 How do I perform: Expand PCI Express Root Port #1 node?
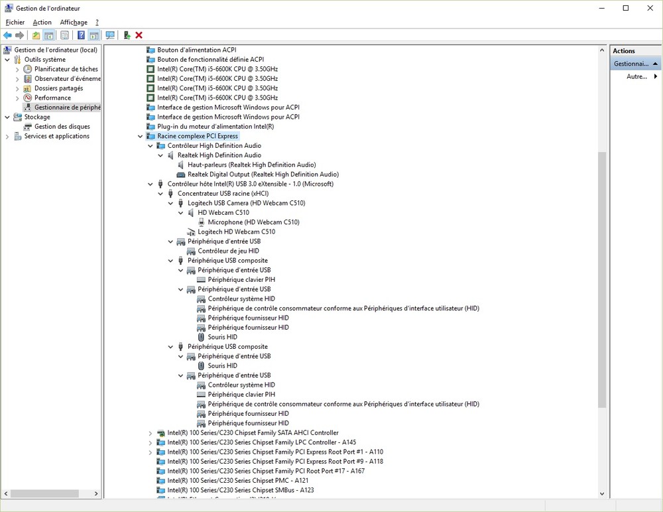[x=150, y=452]
